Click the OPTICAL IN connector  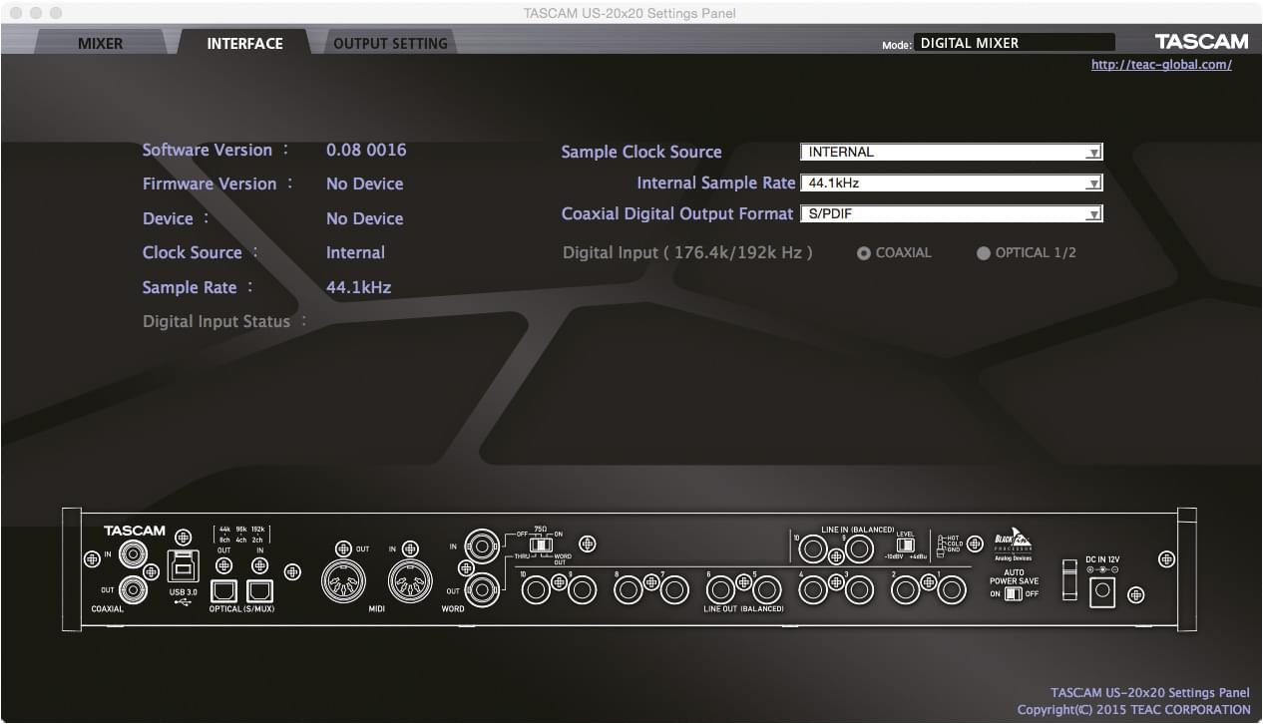click(x=260, y=590)
